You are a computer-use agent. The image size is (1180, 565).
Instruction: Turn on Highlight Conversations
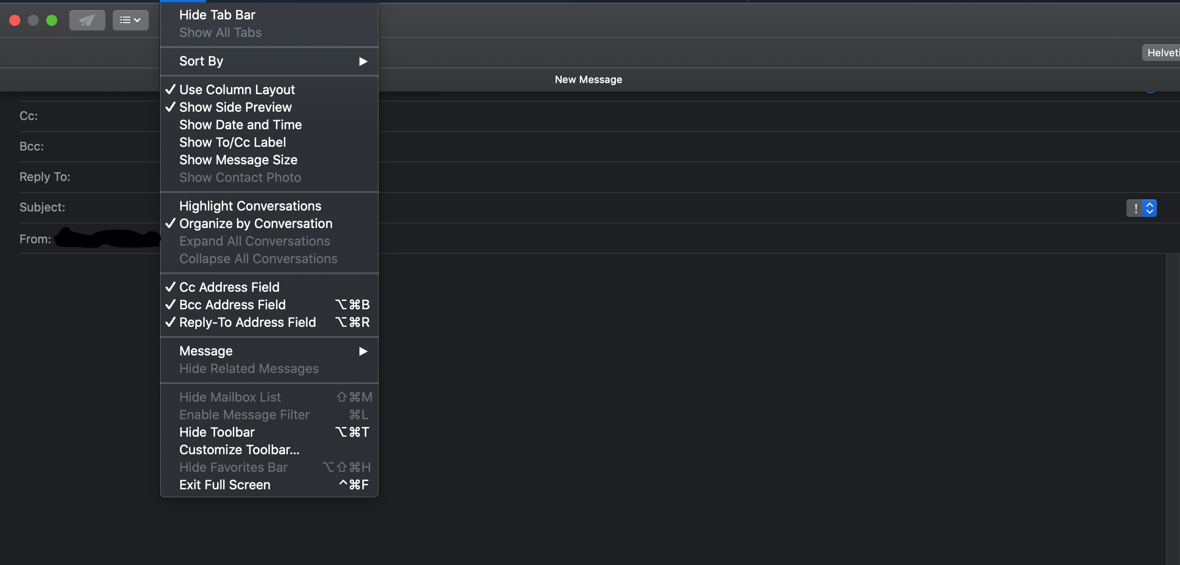pos(250,206)
